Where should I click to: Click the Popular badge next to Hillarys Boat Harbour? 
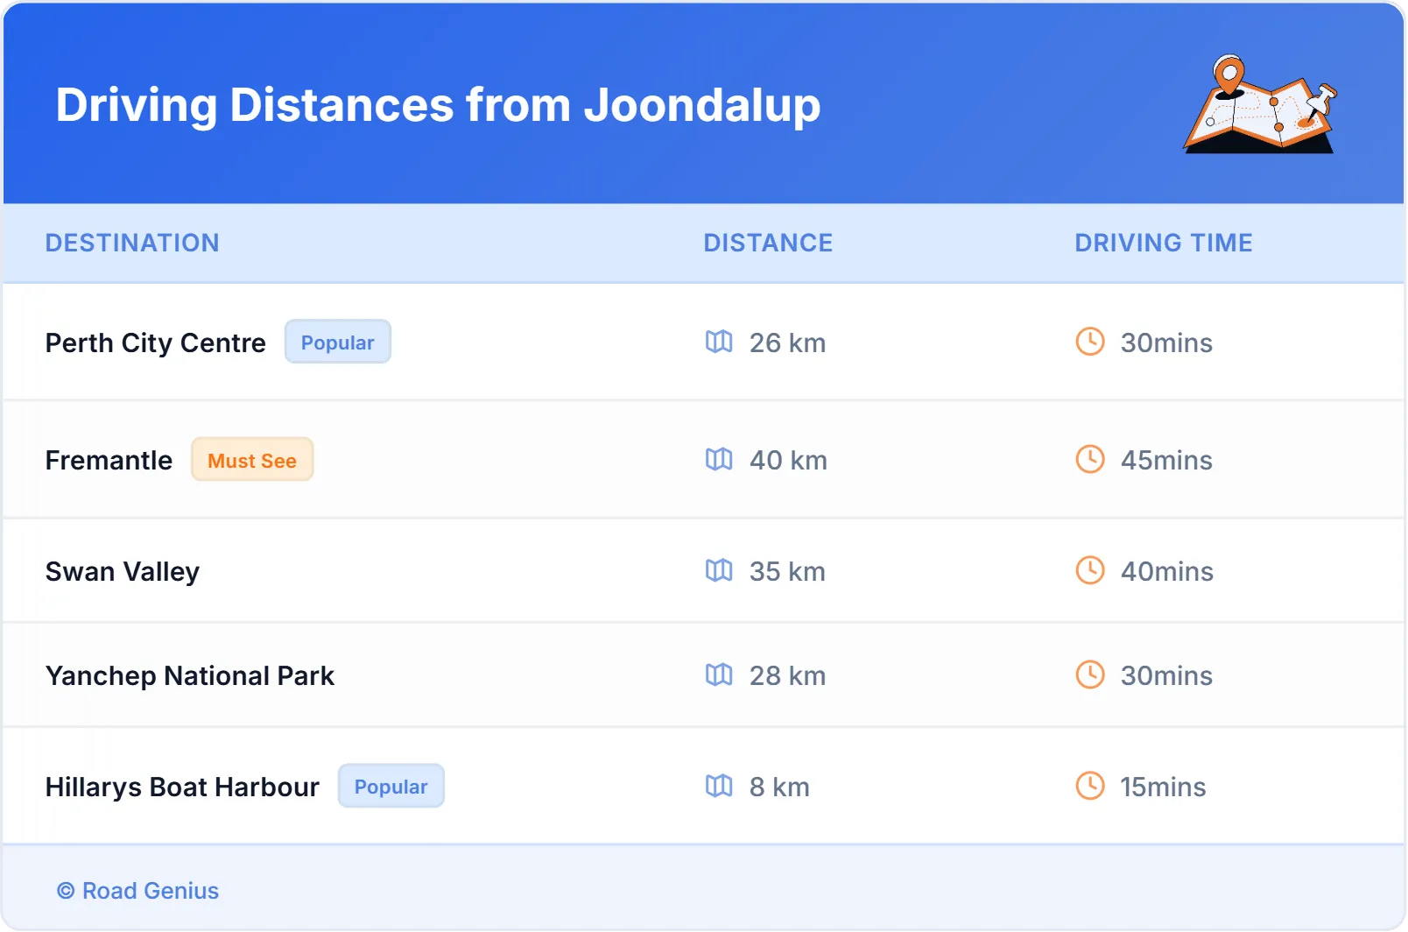coord(391,786)
